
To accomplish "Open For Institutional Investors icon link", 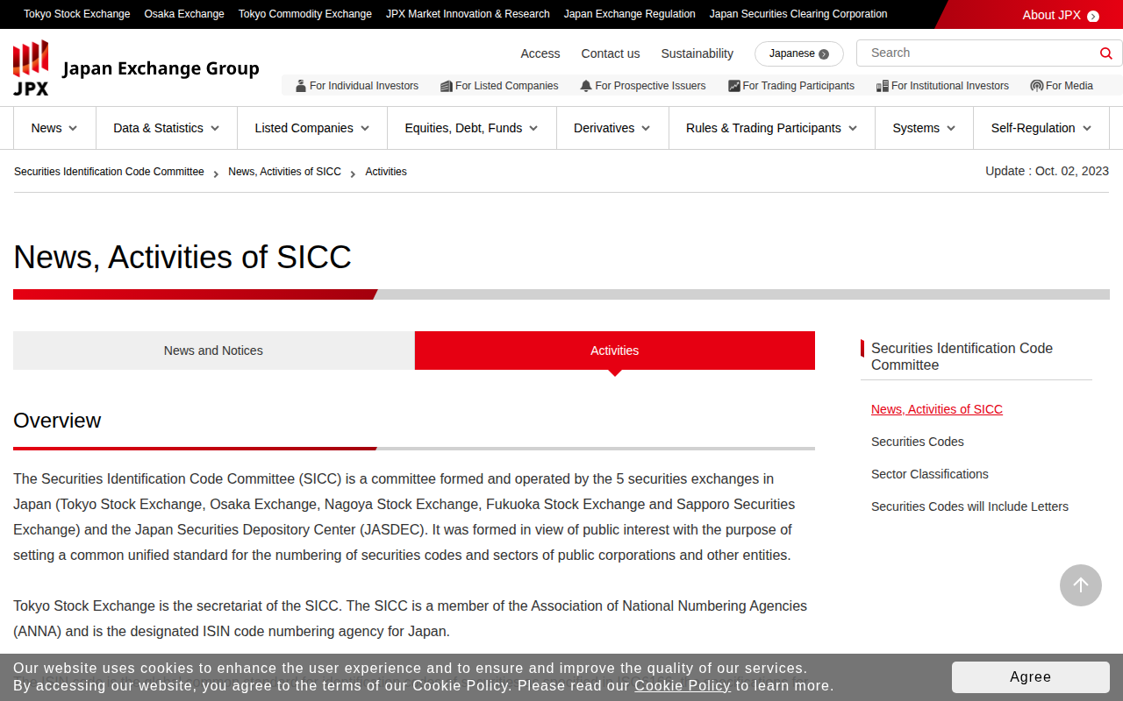I will pos(883,86).
